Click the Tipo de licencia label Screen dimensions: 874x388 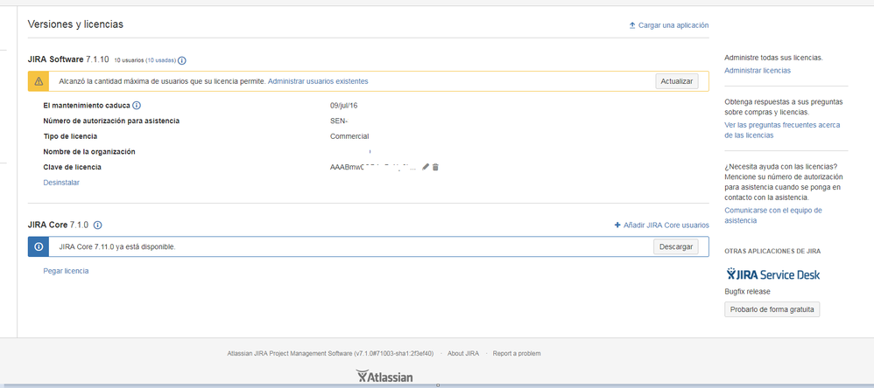(x=70, y=136)
